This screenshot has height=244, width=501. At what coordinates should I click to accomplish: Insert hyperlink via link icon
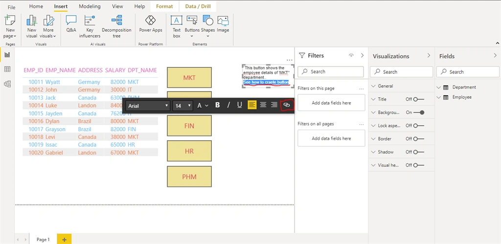pos(287,105)
